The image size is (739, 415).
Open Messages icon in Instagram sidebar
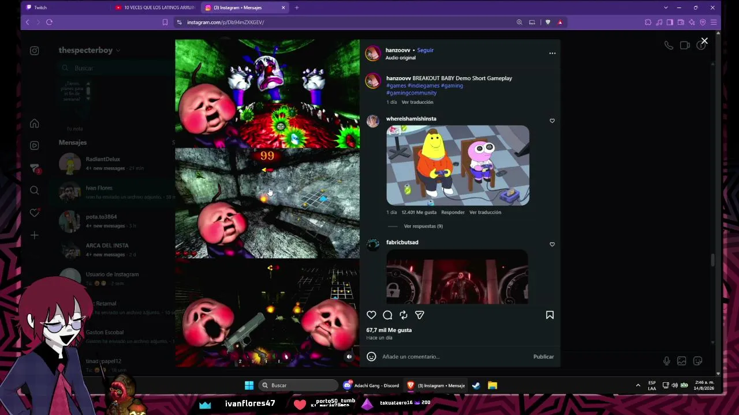pyautogui.click(x=35, y=168)
